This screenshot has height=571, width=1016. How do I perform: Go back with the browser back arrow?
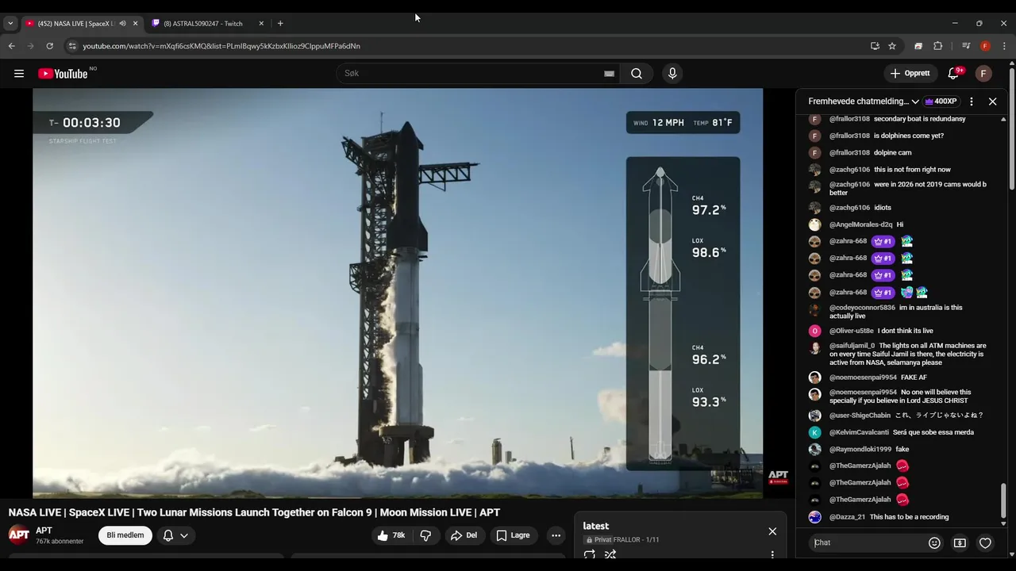12,46
